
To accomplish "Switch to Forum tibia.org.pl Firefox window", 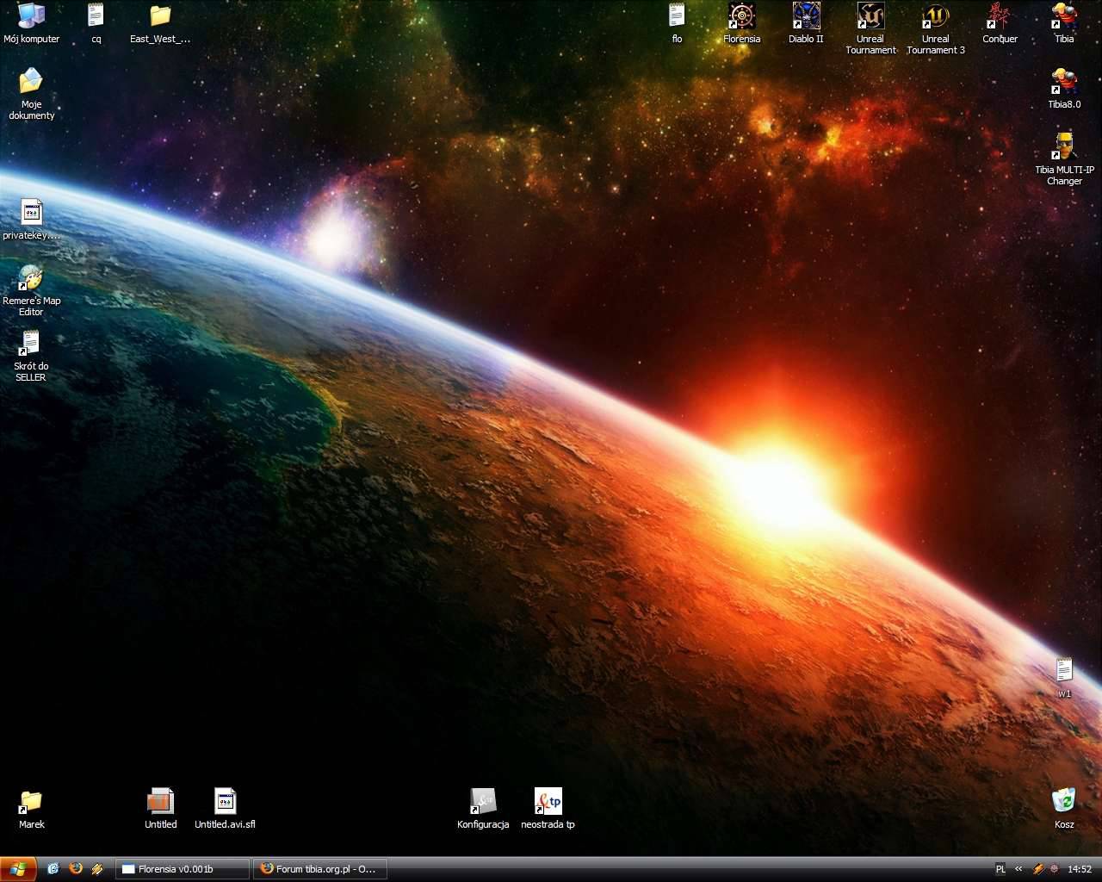I will pos(319,869).
